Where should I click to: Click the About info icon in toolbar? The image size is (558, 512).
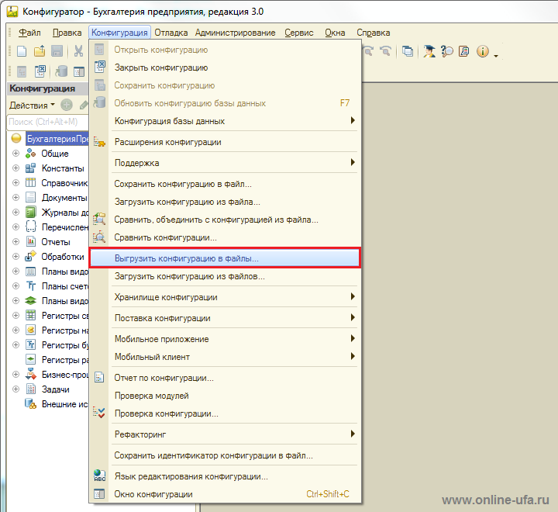[483, 51]
